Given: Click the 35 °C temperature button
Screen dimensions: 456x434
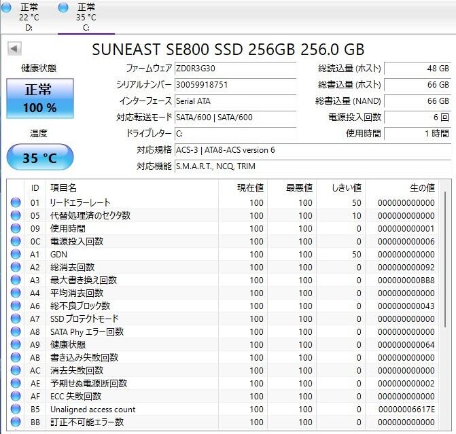Looking at the screenshot, I should click(40, 158).
